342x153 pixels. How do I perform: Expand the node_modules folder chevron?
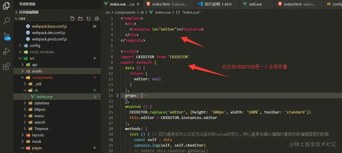20,52
